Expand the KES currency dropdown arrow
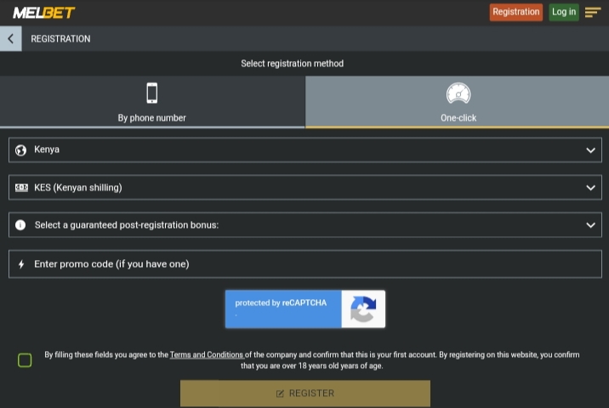Image resolution: width=609 pixels, height=408 pixels. click(591, 188)
